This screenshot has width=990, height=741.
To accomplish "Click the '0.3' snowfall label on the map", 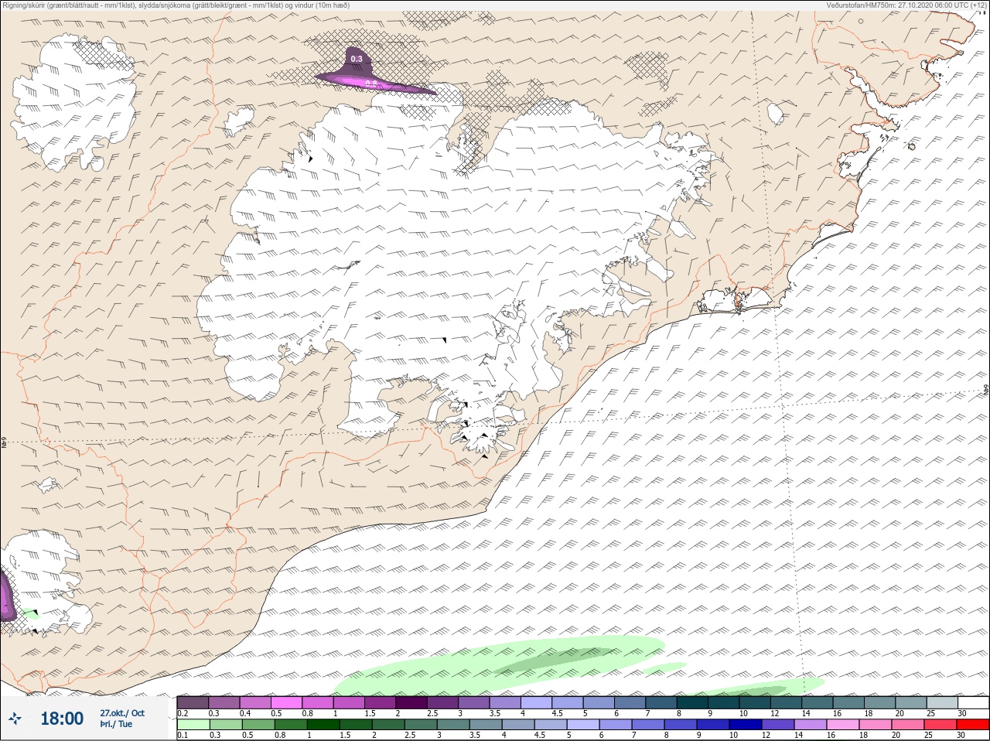I will click(x=356, y=59).
